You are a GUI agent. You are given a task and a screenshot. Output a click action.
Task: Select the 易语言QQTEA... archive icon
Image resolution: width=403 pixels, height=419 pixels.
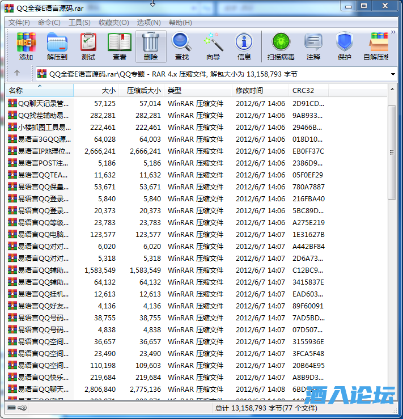[x=12, y=175]
